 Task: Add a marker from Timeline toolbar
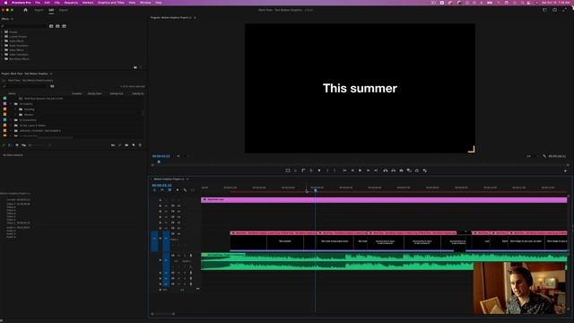point(178,190)
